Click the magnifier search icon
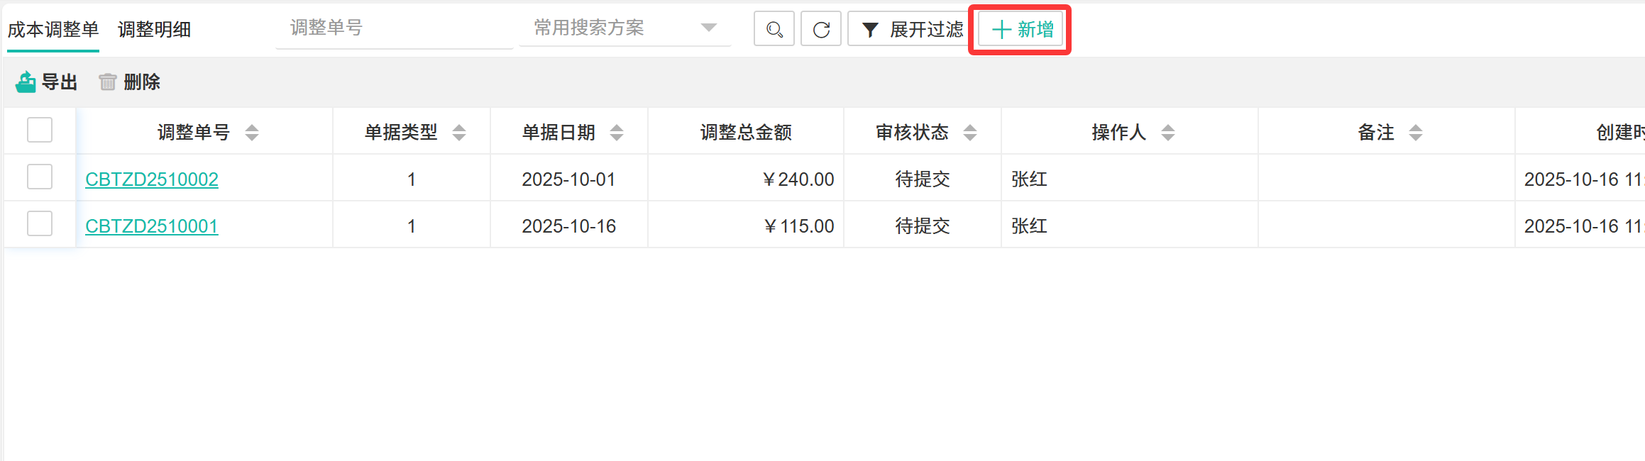The height and width of the screenshot is (461, 1645). click(774, 30)
